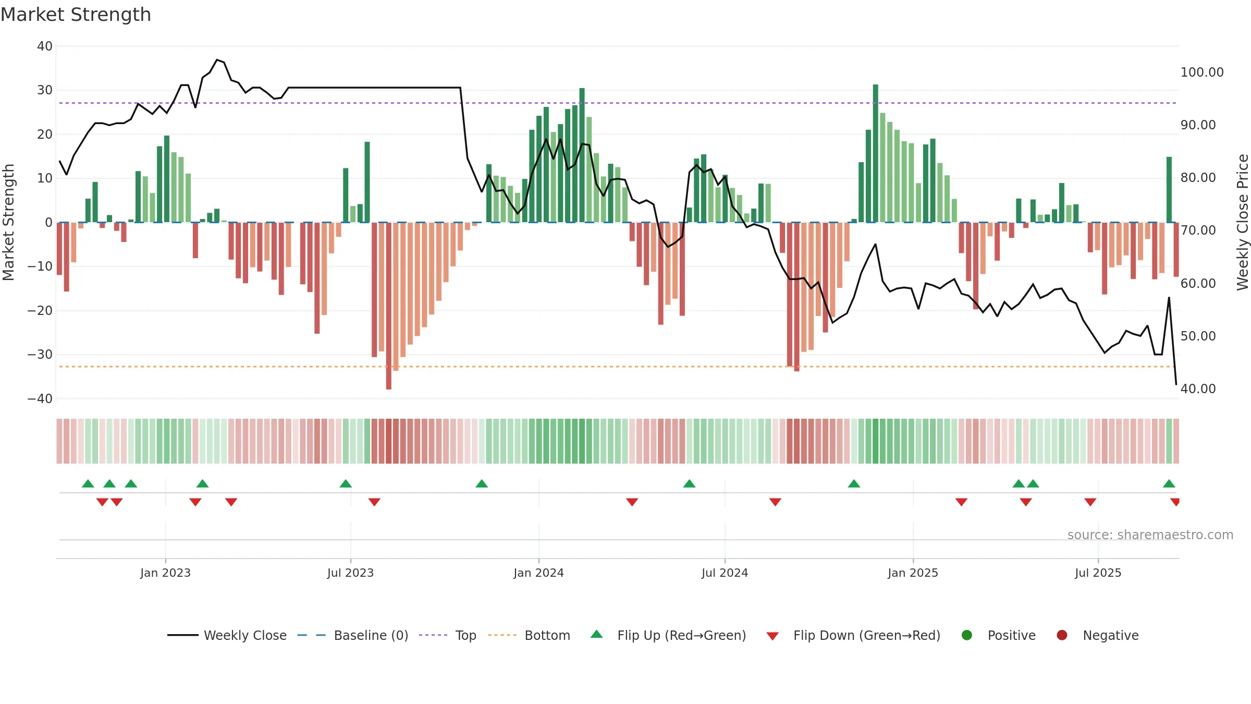Image resolution: width=1251 pixels, height=704 pixels.
Task: Click the 'Jul 2025' x-axis label
Action: pyautogui.click(x=1098, y=573)
